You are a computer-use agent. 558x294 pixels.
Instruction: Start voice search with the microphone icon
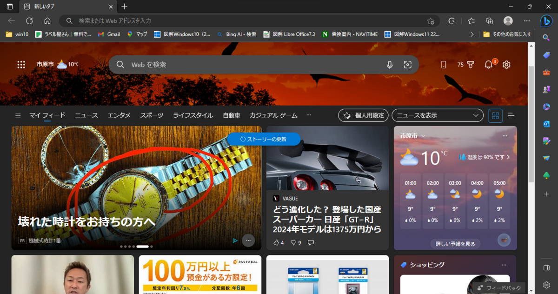[x=390, y=65]
